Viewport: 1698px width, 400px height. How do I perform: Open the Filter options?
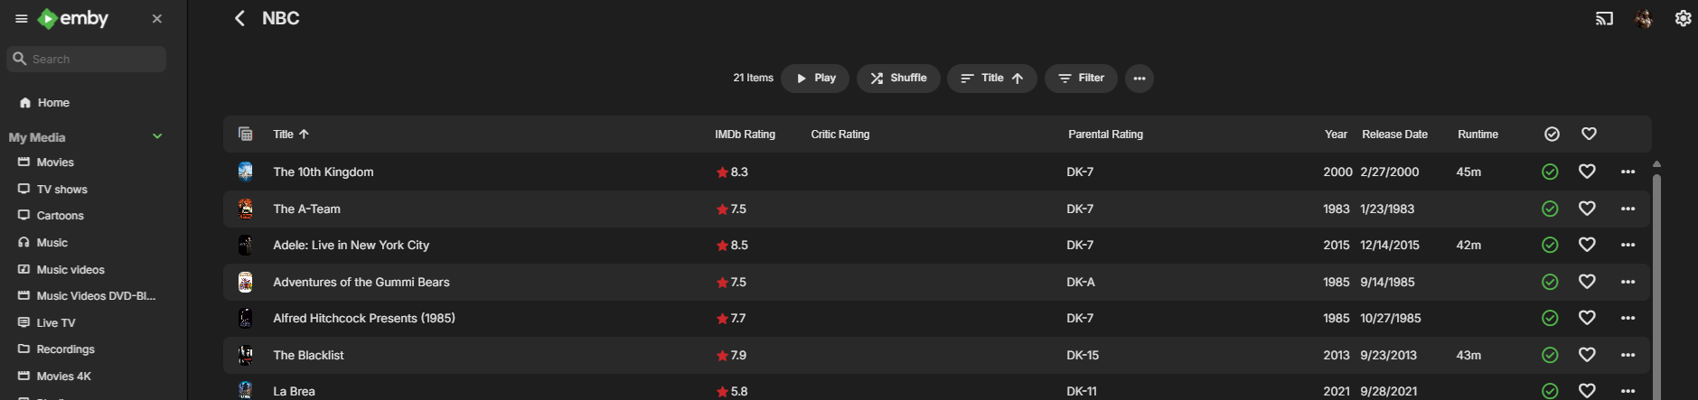(1081, 79)
